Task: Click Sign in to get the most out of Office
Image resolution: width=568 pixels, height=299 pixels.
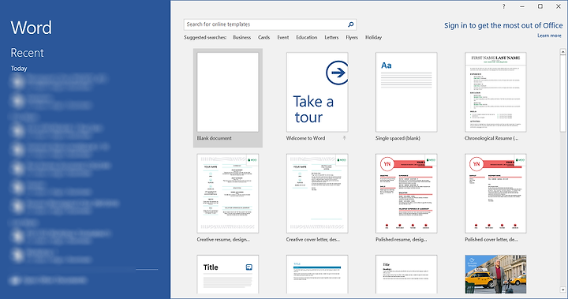Action: point(503,25)
